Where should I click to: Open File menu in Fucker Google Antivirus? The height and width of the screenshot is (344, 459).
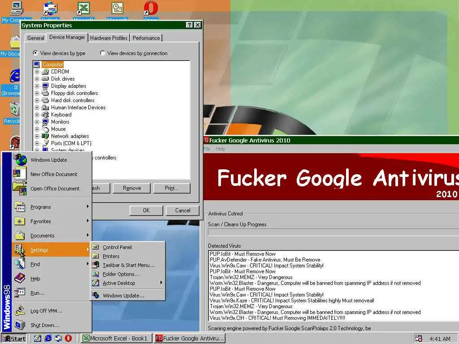pos(207,149)
